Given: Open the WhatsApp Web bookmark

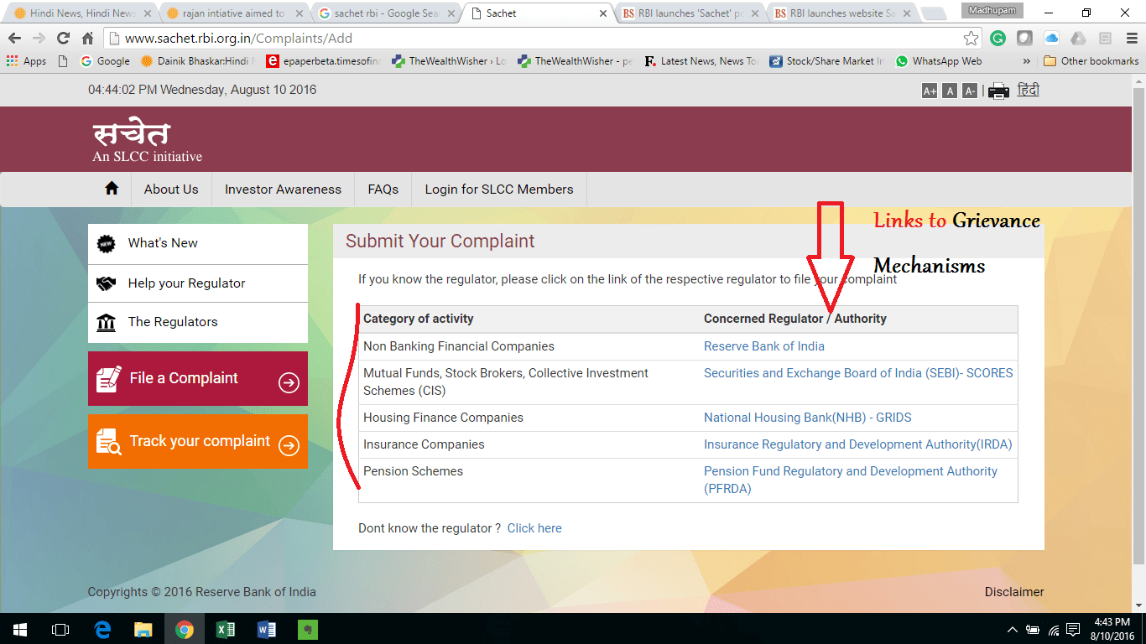Looking at the screenshot, I should pyautogui.click(x=939, y=61).
